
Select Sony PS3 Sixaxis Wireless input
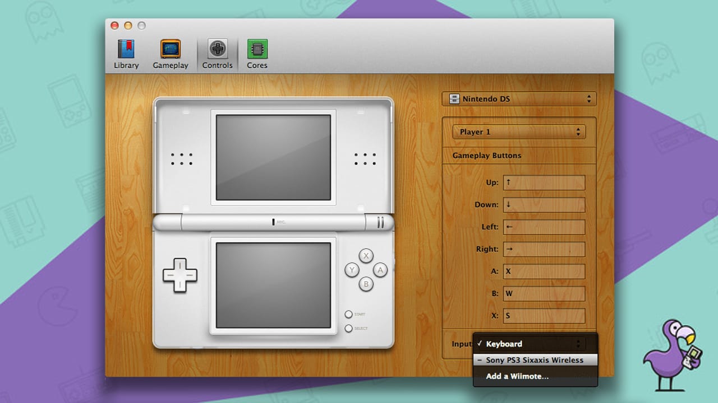tap(535, 360)
